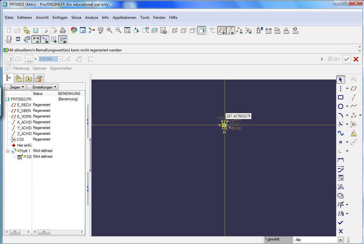364x244 pixels.
Task: Select E_OBEN in the model tree
Action: [x=24, y=111]
